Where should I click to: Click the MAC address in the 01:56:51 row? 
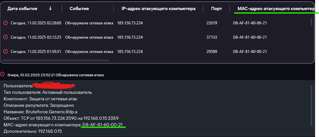pyautogui.click(x=250, y=51)
